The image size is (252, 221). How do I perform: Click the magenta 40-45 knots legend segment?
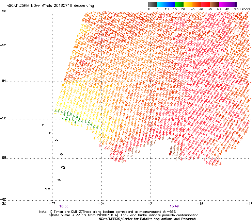[x=223, y=4]
